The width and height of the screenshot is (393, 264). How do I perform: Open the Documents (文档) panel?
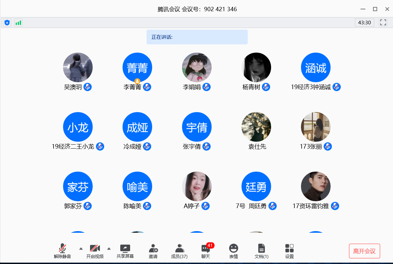tap(262, 251)
